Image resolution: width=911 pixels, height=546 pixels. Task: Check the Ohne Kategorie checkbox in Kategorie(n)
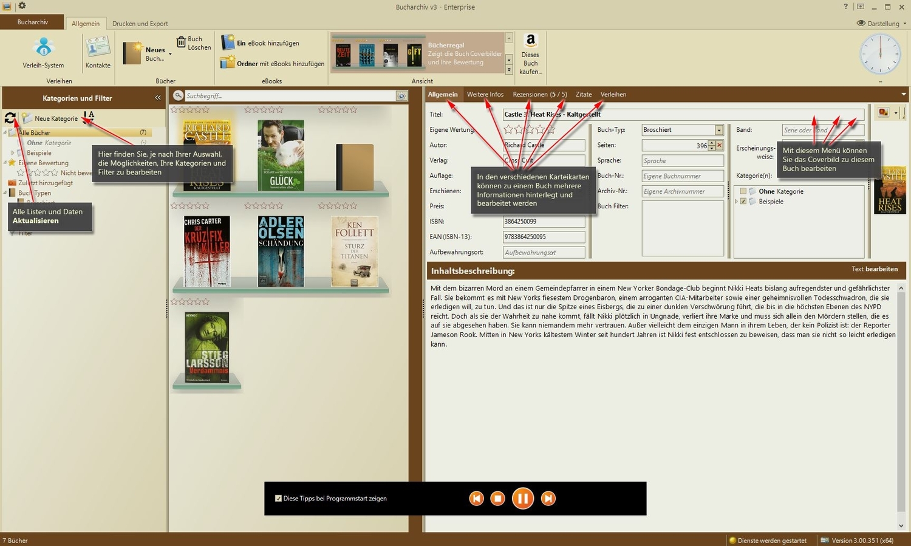[x=743, y=191]
